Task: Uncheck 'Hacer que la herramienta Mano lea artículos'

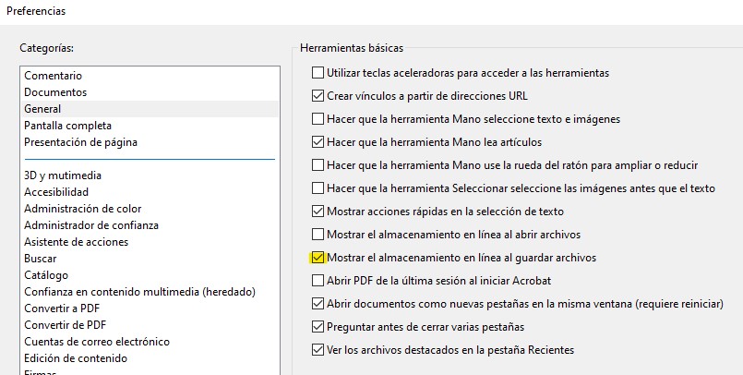Action: click(318, 141)
